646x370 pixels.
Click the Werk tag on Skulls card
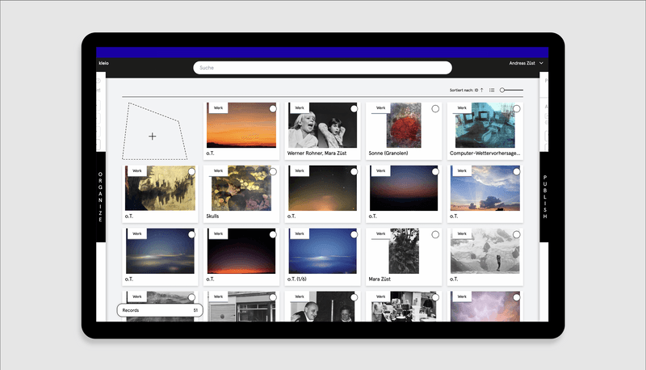point(218,170)
